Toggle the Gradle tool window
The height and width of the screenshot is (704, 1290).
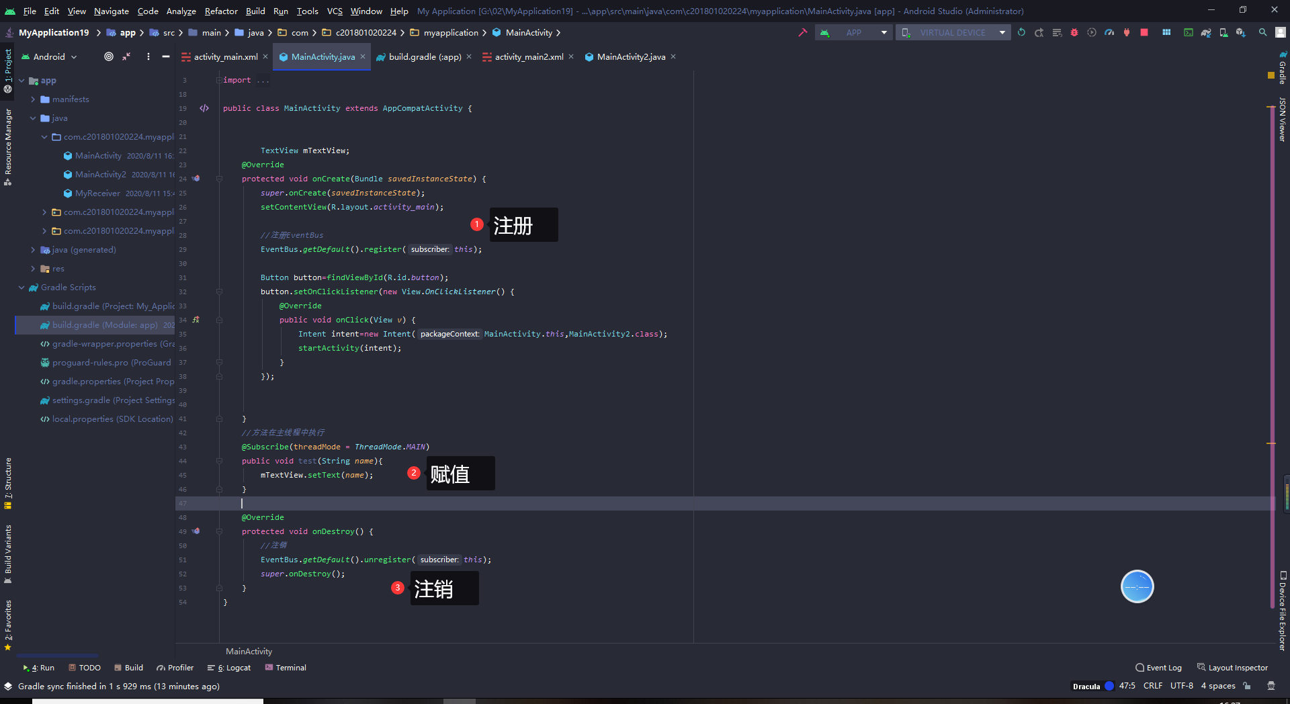[1282, 68]
